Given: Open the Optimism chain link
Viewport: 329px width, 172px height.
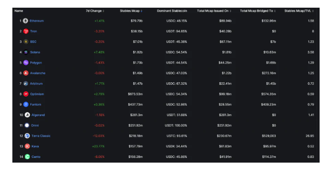Looking at the screenshot, I should pyautogui.click(x=37, y=94).
